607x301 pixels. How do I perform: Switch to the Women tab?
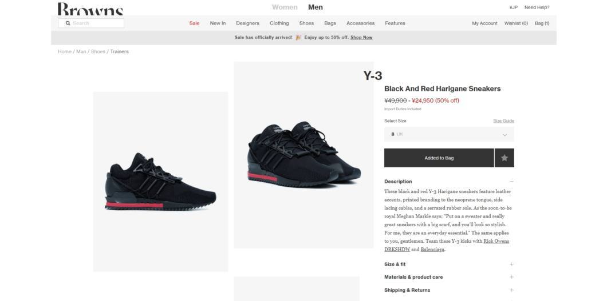tap(285, 7)
